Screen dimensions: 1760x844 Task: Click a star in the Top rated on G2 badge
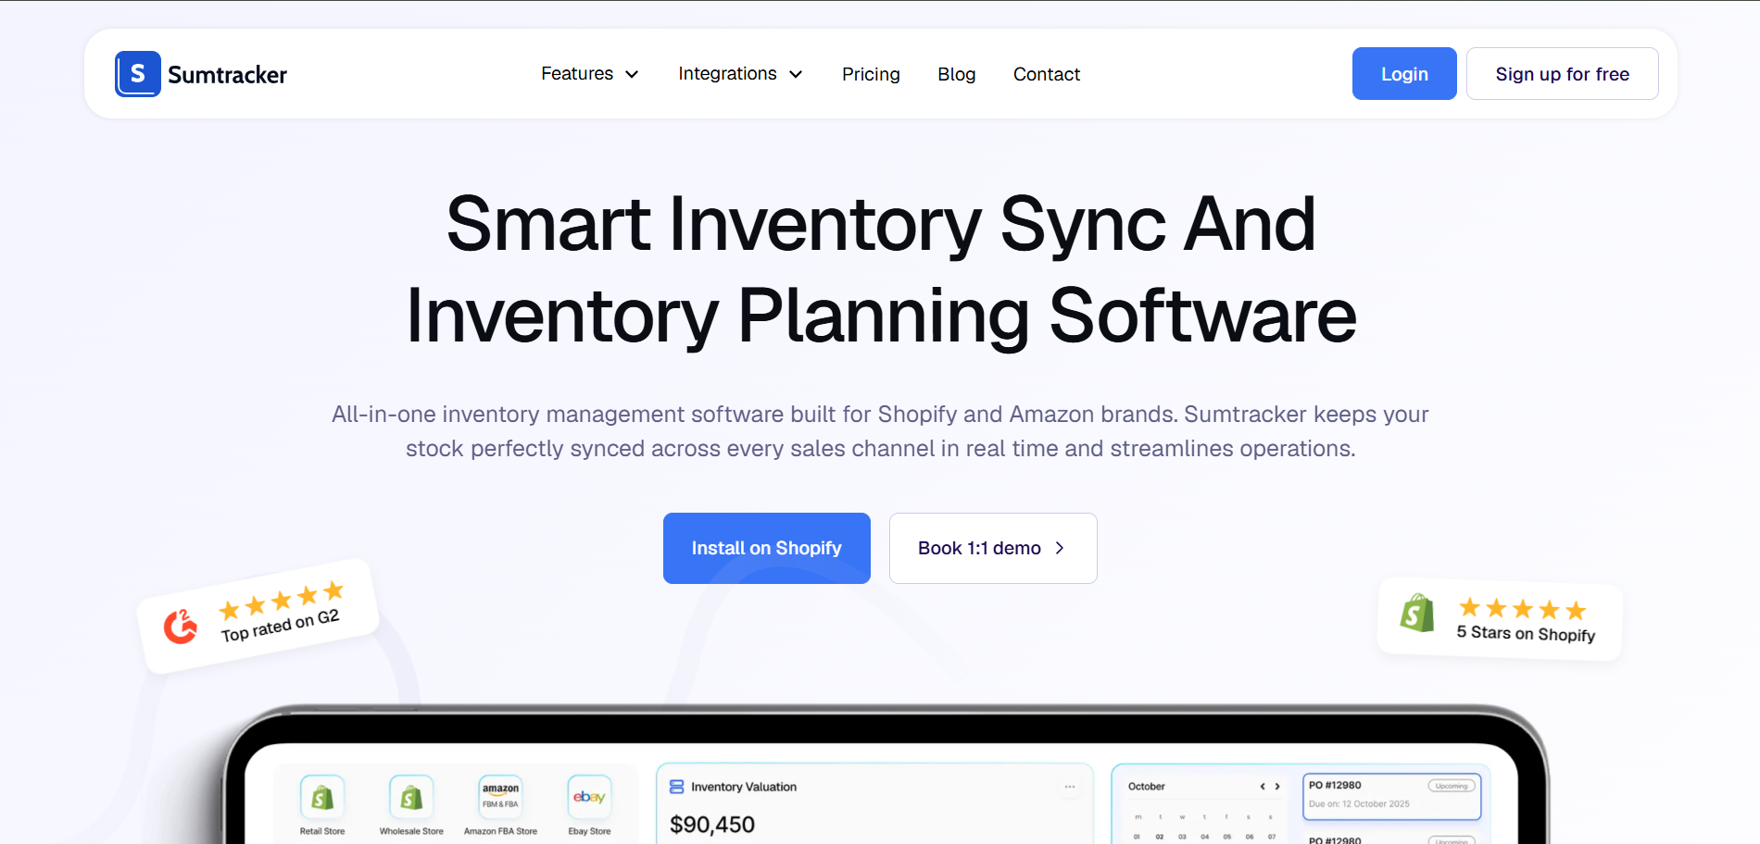coord(281,600)
